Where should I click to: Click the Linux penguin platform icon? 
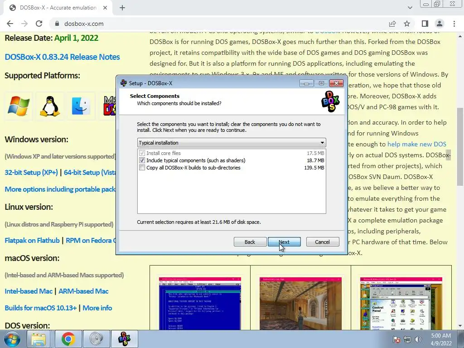50,106
